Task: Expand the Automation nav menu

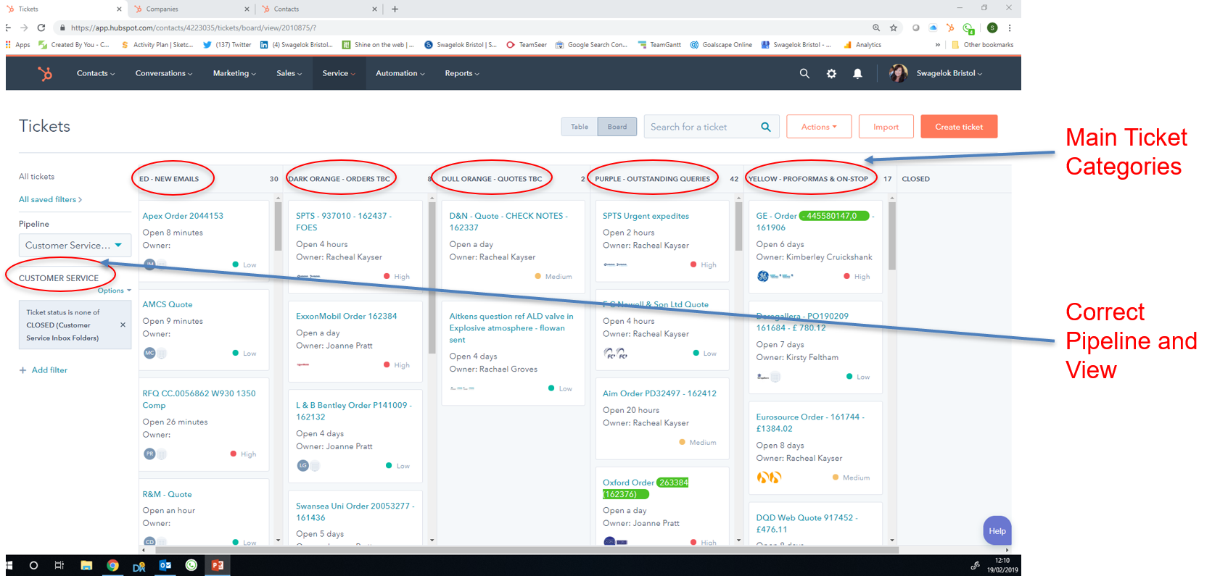Action: tap(400, 73)
